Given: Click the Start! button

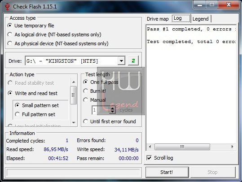Looking at the screenshot, I should pyautogui.click(x=167, y=172).
